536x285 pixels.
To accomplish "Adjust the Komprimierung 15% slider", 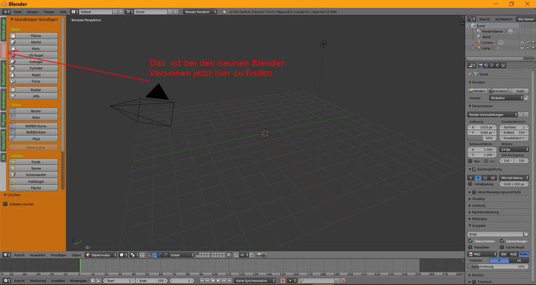I will (x=498, y=266).
